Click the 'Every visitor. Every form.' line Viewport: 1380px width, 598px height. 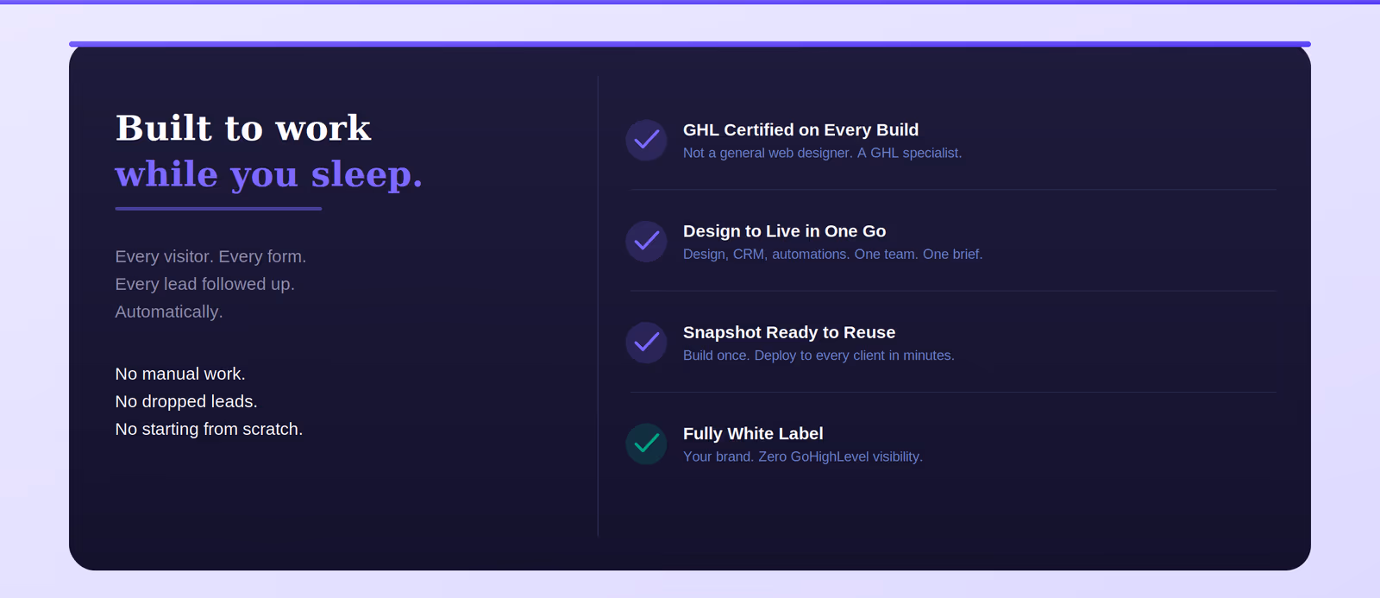point(210,256)
